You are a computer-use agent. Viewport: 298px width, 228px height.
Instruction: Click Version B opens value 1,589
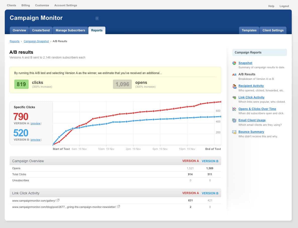click(210, 168)
